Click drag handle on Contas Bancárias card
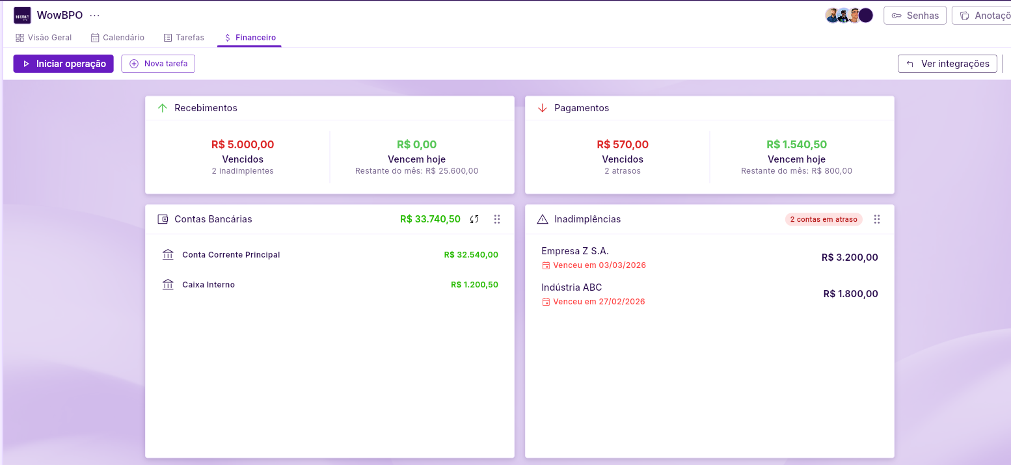The image size is (1011, 465). coord(497,219)
